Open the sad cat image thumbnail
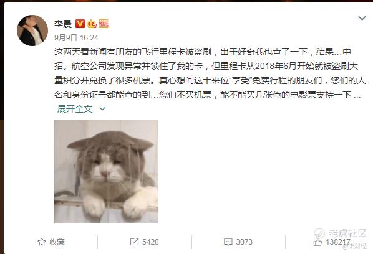The width and height of the screenshot is (373, 254). coord(106,171)
